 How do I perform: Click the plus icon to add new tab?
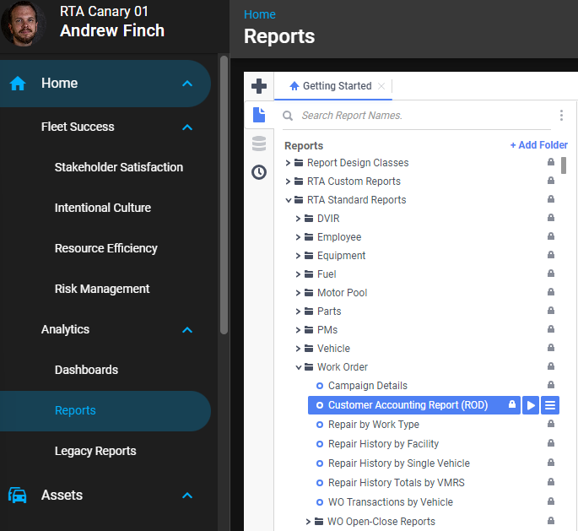click(259, 86)
